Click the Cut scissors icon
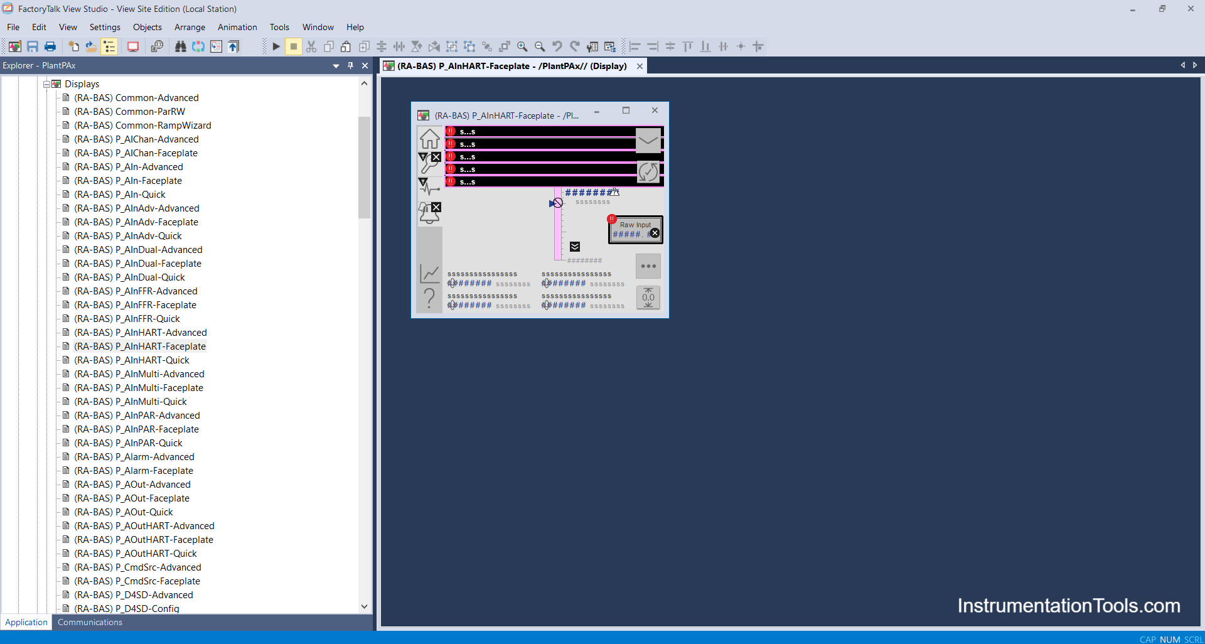Screen dimensions: 1205x644 click(x=311, y=46)
